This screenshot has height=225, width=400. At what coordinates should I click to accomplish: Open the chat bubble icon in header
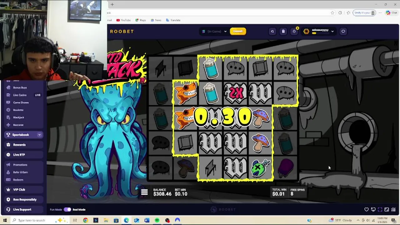point(343,31)
